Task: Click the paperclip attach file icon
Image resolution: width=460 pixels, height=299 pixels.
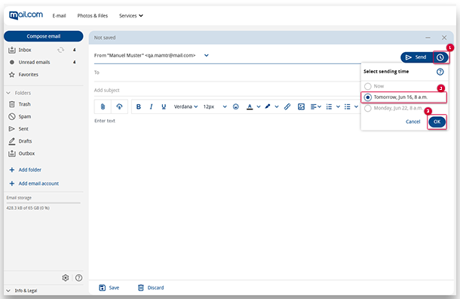Action: click(103, 106)
